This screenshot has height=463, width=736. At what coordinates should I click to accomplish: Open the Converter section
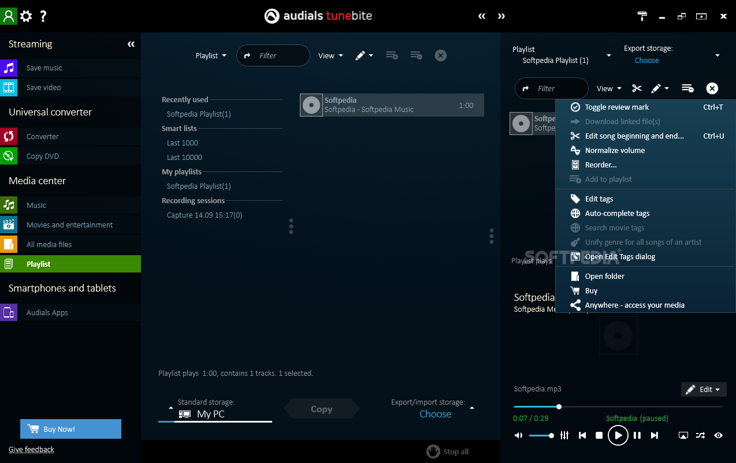(70, 136)
